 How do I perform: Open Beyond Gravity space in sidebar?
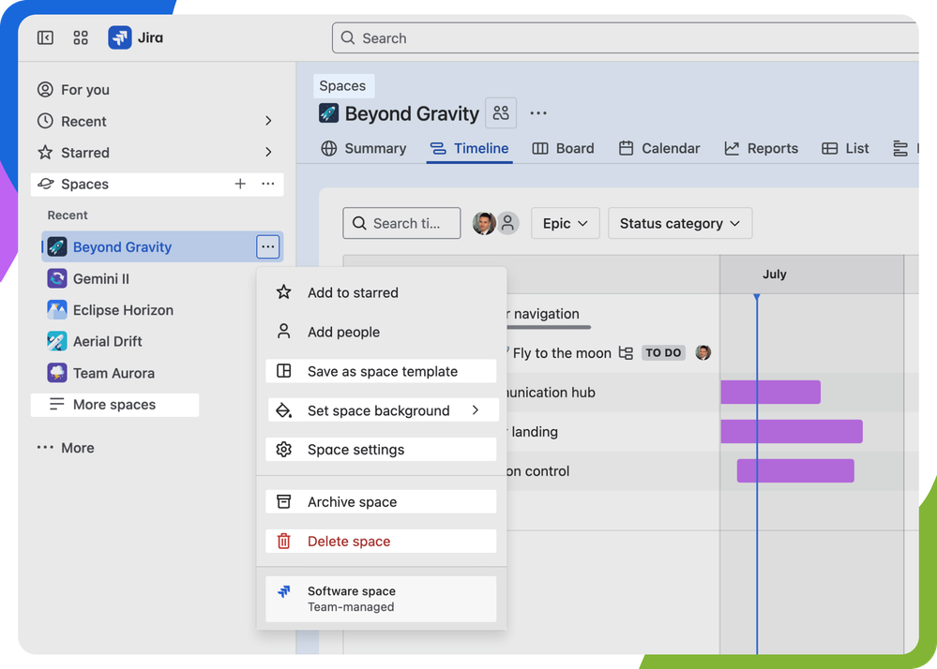(x=123, y=247)
